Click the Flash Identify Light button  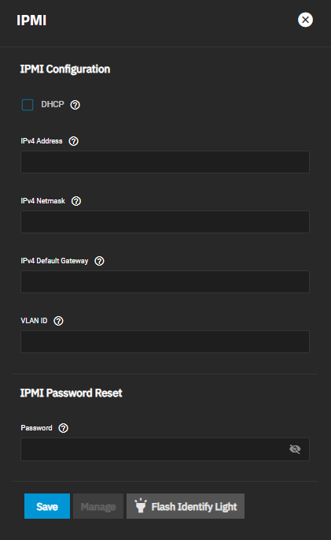click(x=186, y=506)
